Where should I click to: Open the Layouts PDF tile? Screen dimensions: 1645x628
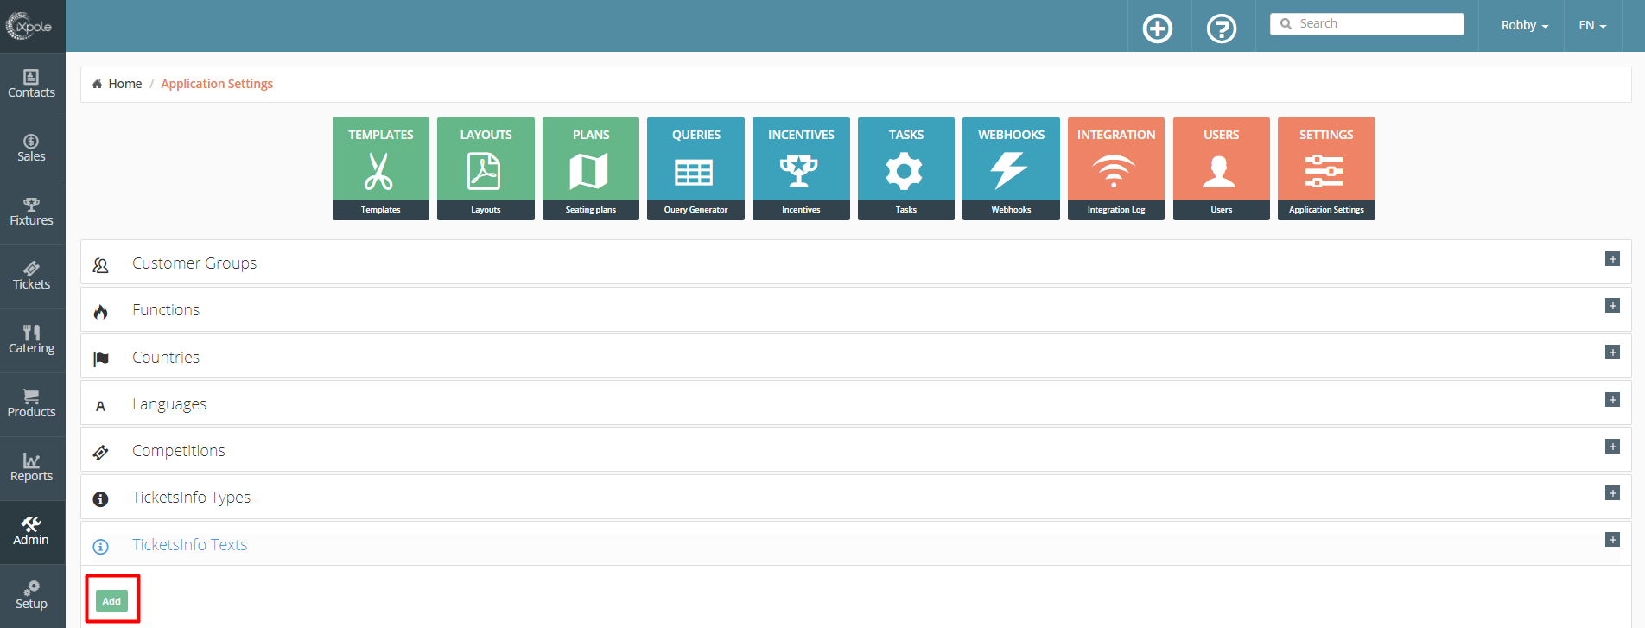(486, 168)
